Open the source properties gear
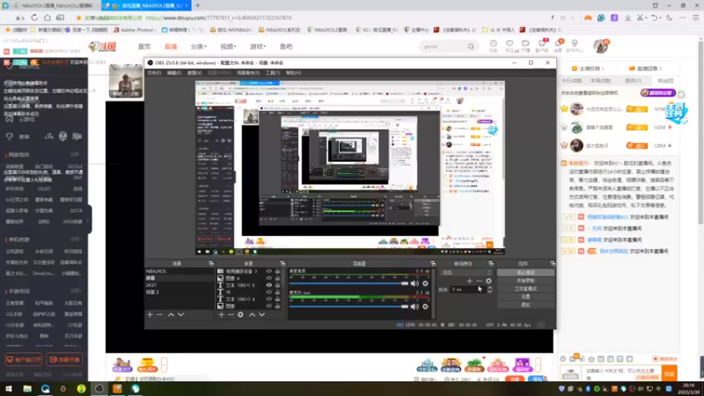This screenshot has width=704, height=396. coord(240,315)
